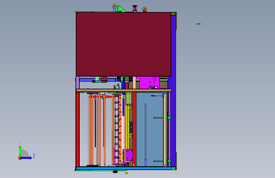Screen dimensions: 275x178
Task: Click the "Y" axis label
Action: [x=20, y=143]
